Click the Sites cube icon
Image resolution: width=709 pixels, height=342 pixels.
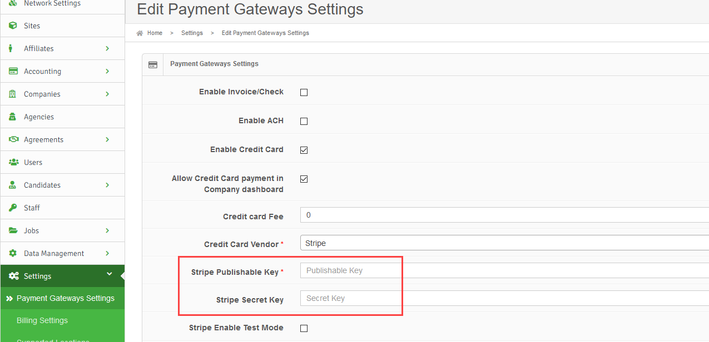[13, 26]
